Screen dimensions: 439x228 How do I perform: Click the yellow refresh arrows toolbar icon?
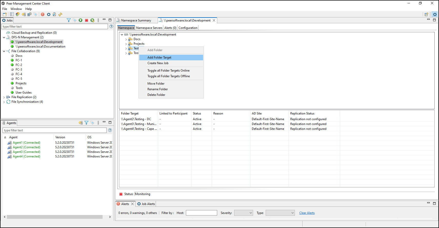click(x=60, y=14)
